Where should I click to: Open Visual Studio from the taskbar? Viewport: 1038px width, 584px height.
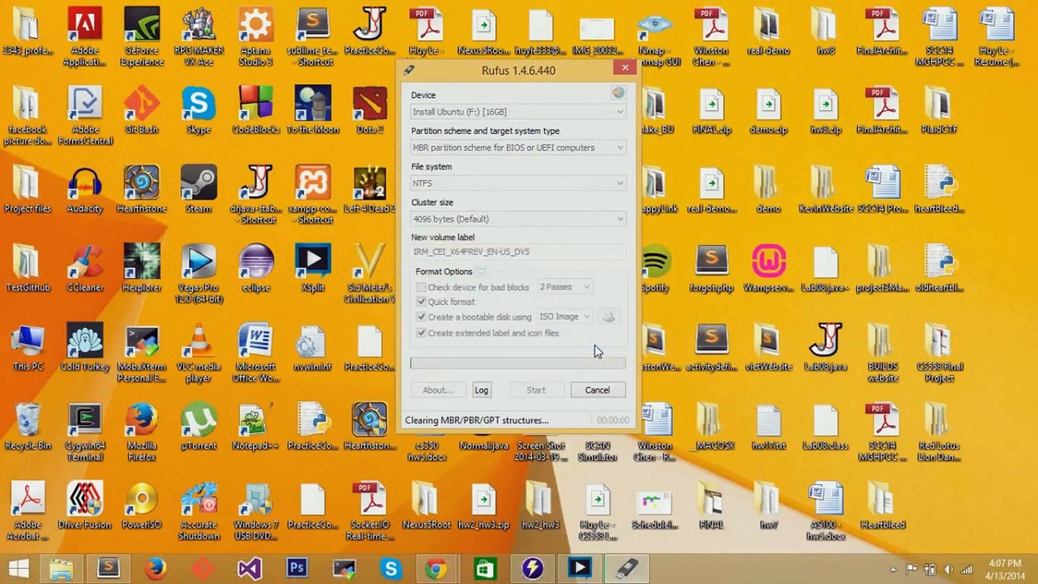250,569
